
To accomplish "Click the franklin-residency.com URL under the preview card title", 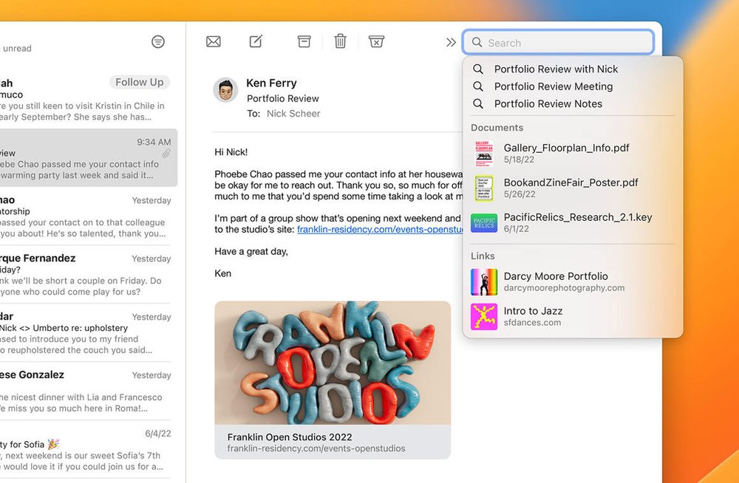I will point(316,448).
